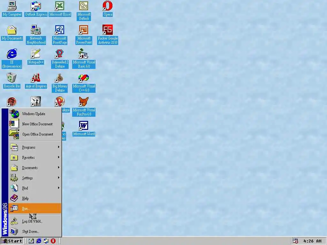Select the Microsoft PowerPoint desktop shortcut
Viewport: 327px width, 245px height.
tap(84, 35)
